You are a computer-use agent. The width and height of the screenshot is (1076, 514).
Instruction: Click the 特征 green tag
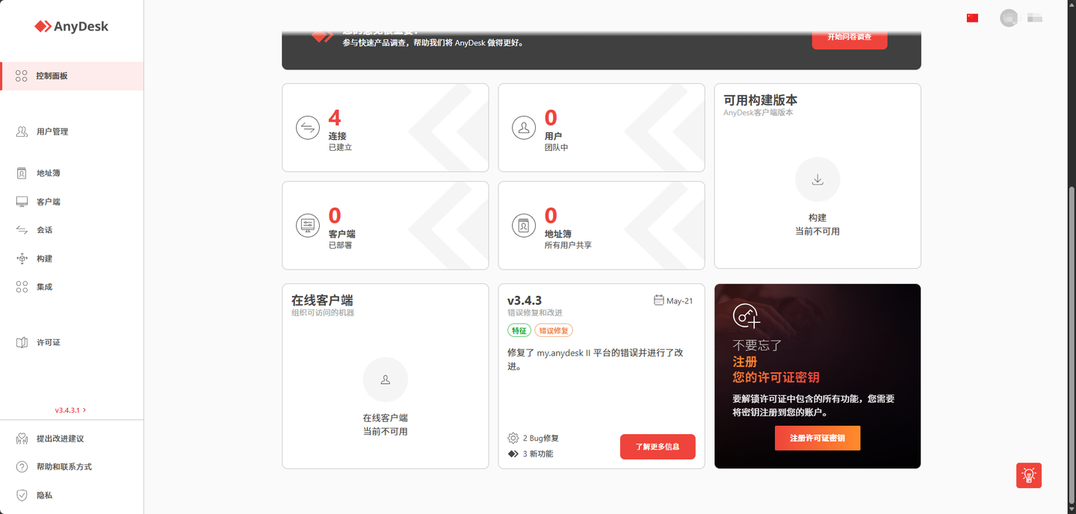(519, 330)
